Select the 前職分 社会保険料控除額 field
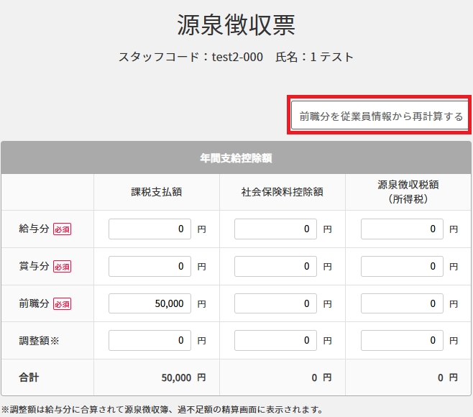The height and width of the screenshot is (417, 473). 275,303
